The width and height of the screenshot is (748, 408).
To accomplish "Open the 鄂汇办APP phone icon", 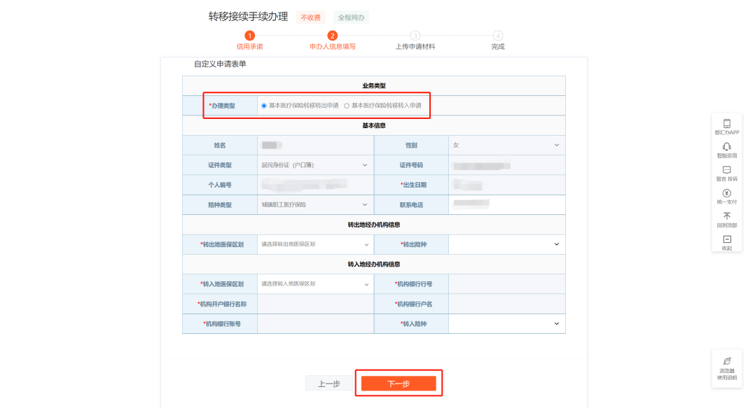I will coord(726,123).
